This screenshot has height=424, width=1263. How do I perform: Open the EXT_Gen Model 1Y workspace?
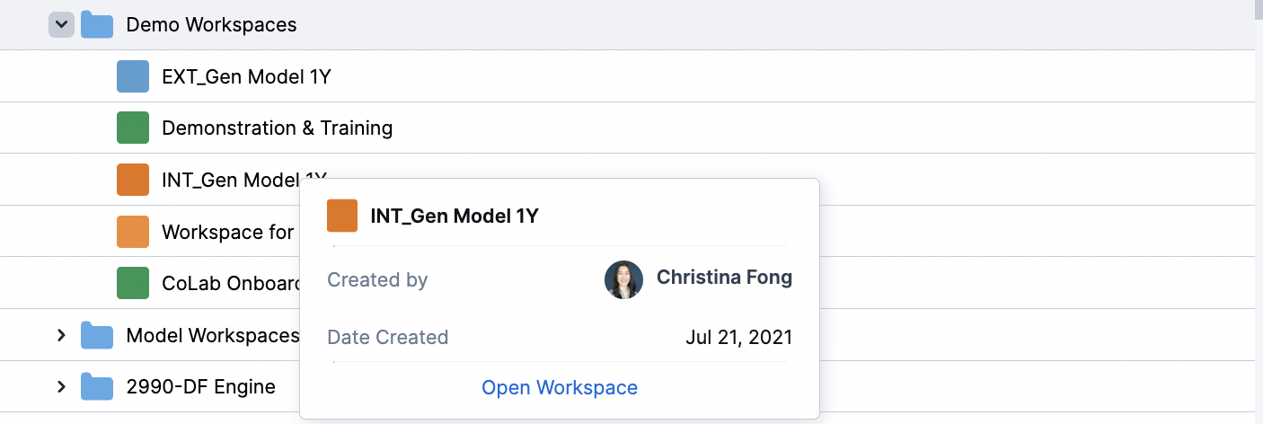pyautogui.click(x=246, y=77)
